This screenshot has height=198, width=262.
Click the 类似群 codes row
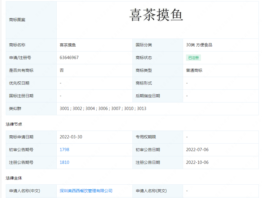tap(102, 109)
